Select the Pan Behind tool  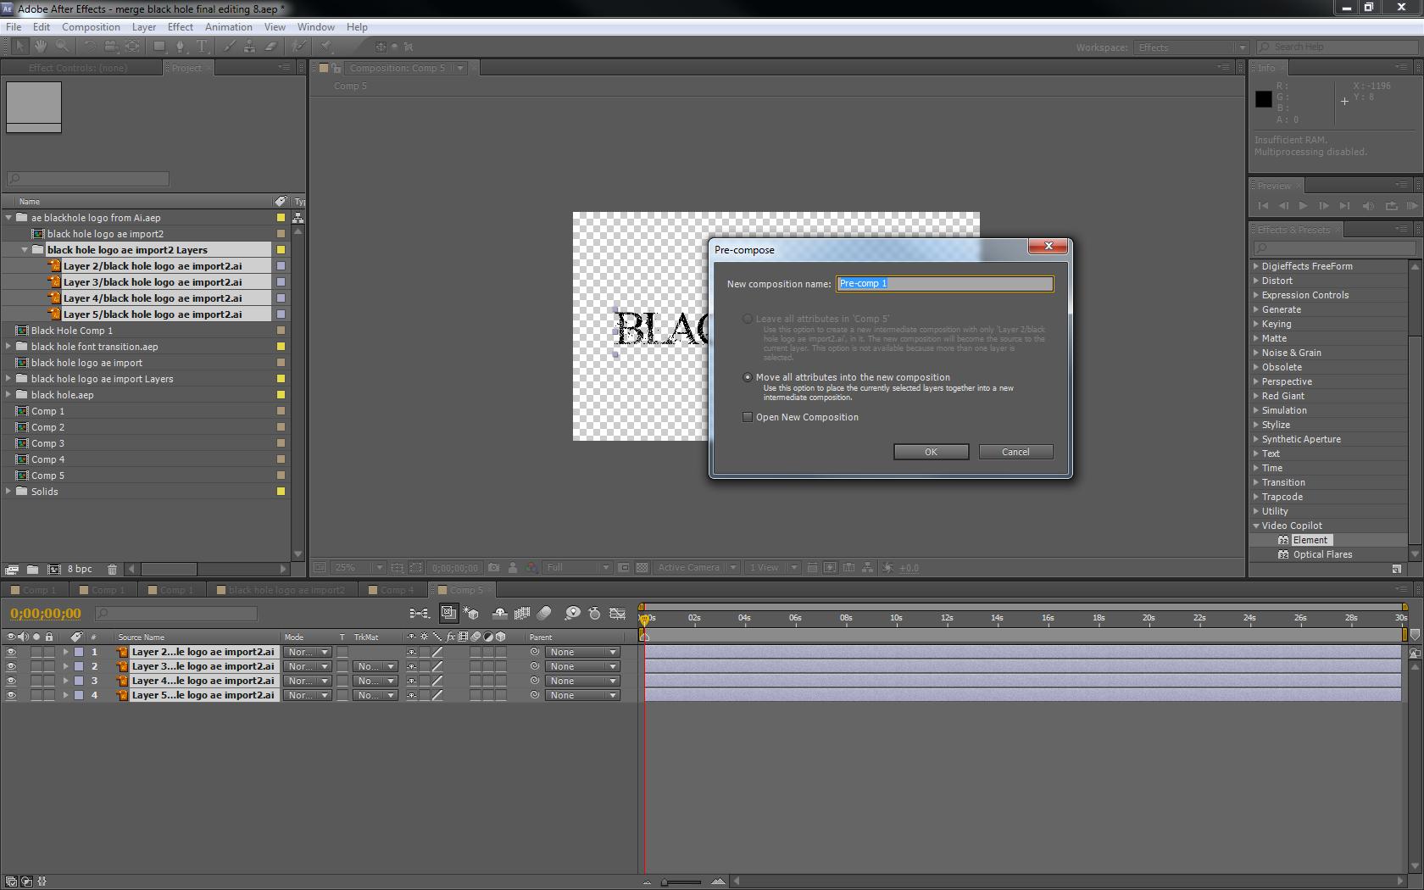click(133, 47)
